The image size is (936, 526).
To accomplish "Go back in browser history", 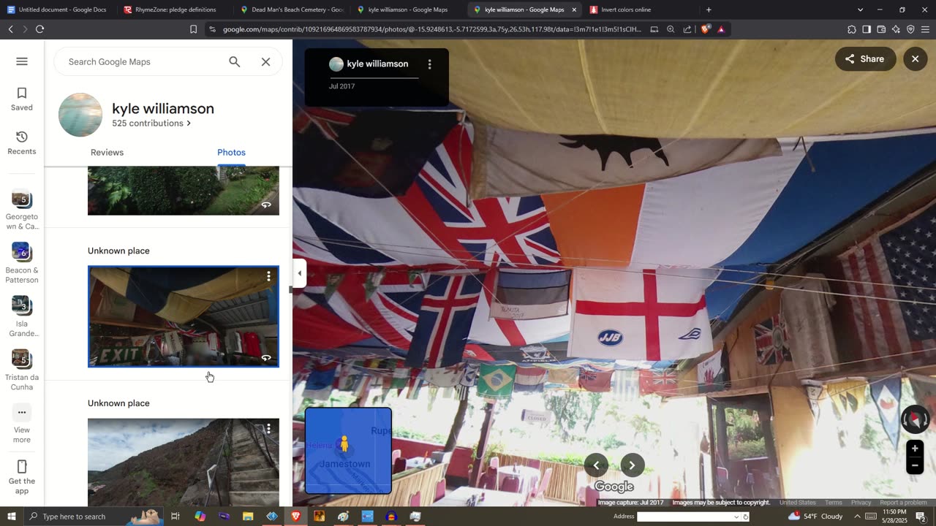I will [x=10, y=29].
